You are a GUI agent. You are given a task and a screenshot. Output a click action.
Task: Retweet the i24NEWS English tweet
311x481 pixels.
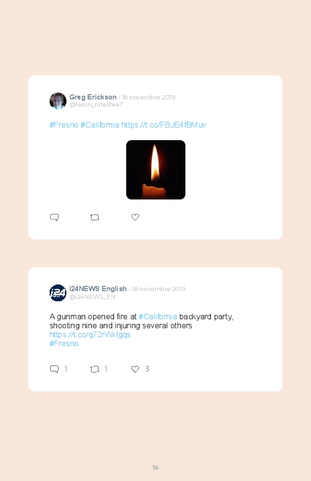coord(94,369)
